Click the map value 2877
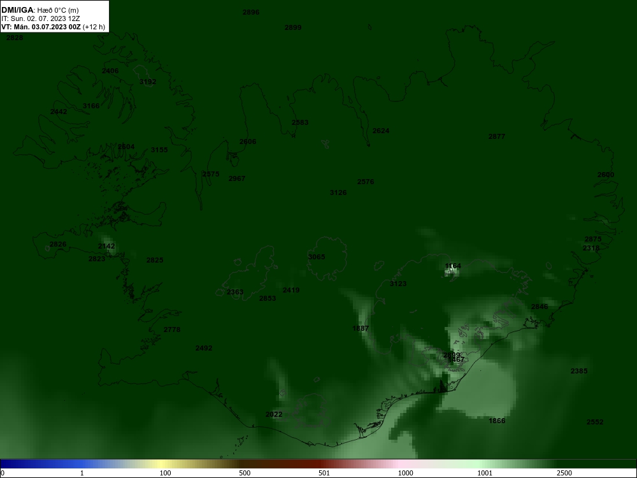 pos(497,136)
